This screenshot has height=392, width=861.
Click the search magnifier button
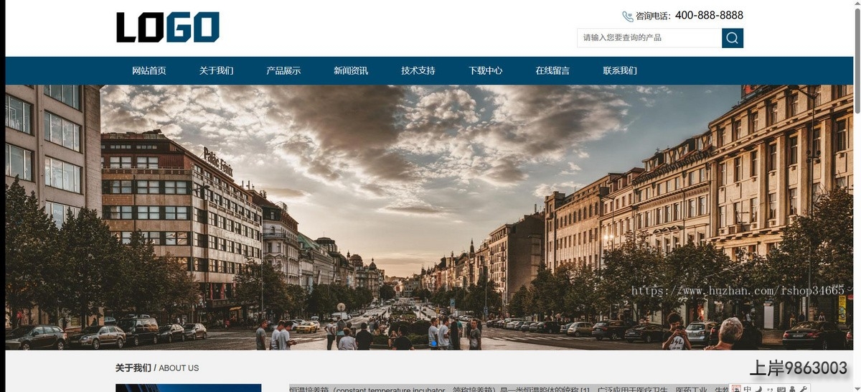tap(732, 38)
